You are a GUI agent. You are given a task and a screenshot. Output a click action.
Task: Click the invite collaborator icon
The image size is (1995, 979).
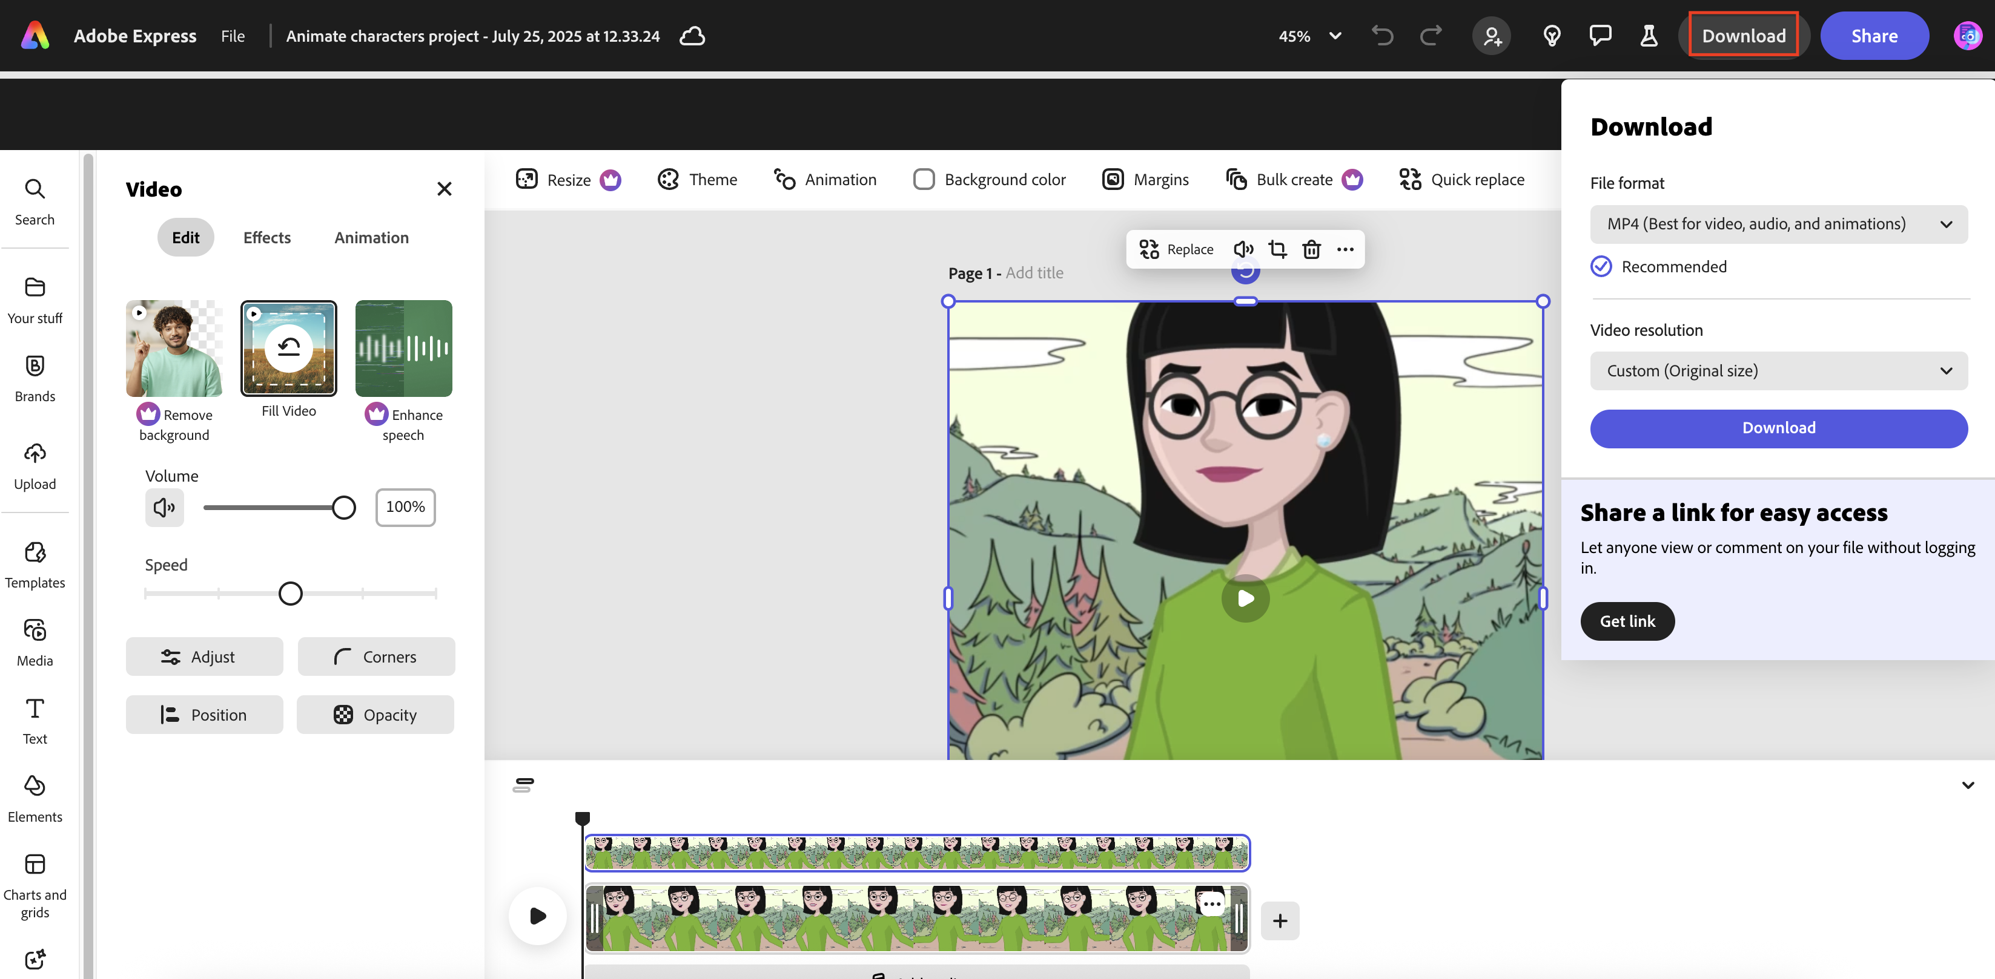[x=1492, y=36]
